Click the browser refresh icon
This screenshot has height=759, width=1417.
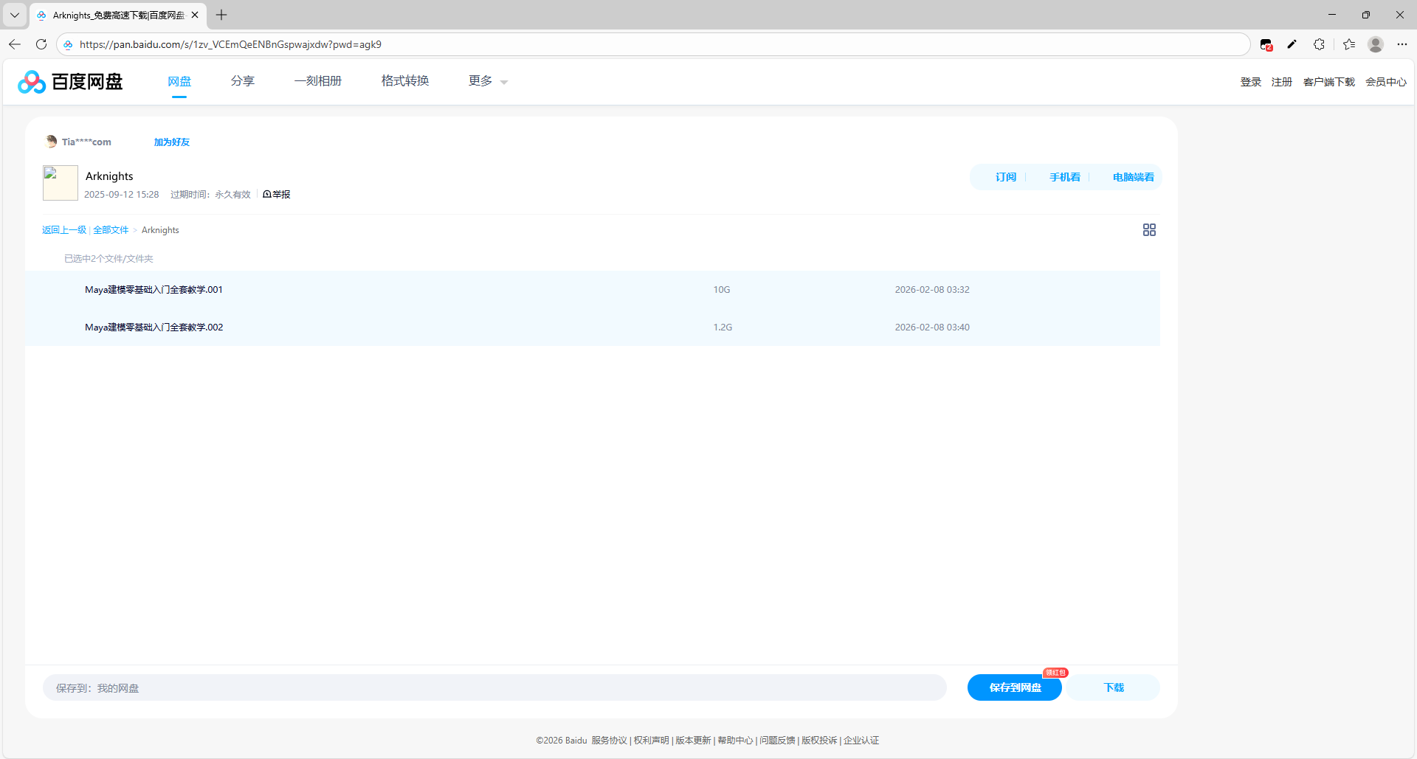pyautogui.click(x=41, y=44)
